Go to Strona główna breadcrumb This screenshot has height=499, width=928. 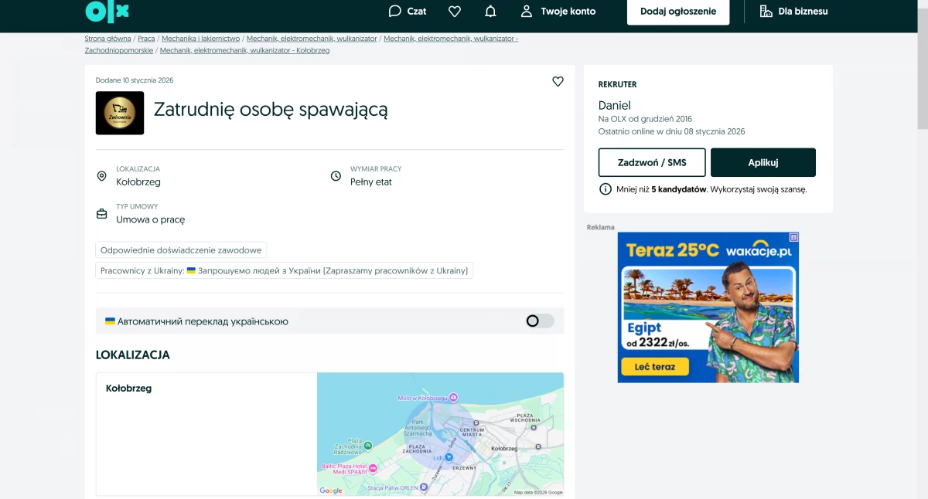click(x=108, y=38)
